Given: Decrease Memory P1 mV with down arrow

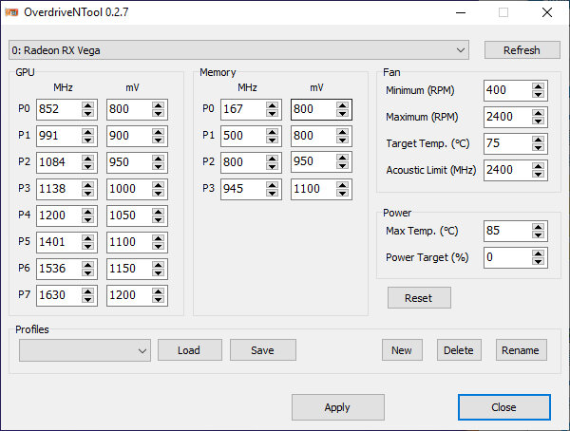Looking at the screenshot, I should [x=342, y=140].
